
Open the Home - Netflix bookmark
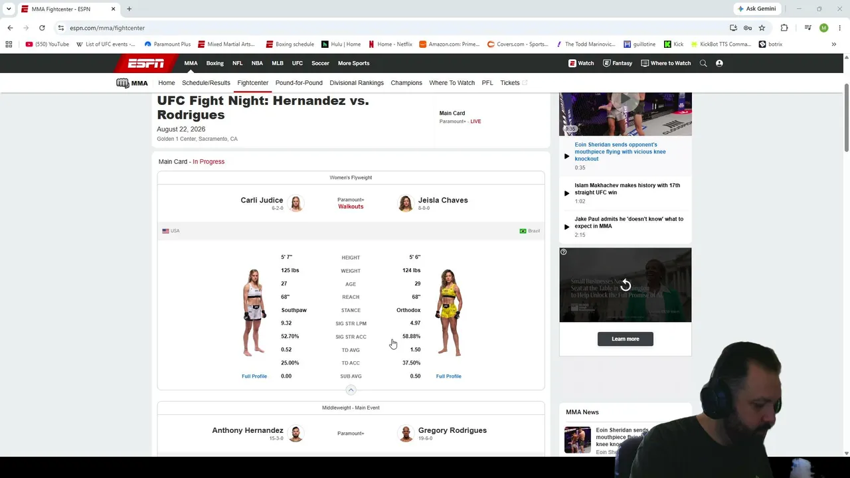pos(390,44)
